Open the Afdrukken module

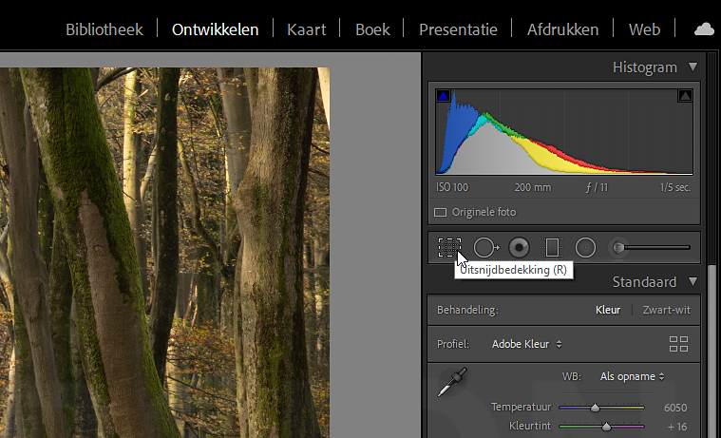tap(562, 29)
